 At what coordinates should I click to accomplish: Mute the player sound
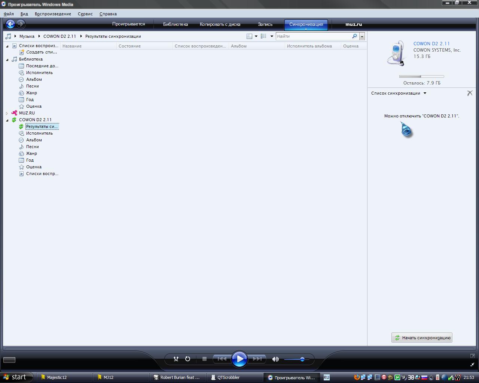click(275, 359)
